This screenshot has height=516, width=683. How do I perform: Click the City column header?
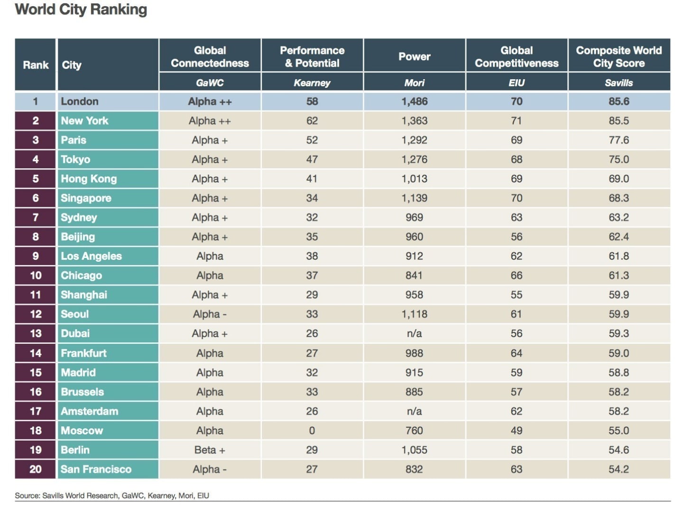108,64
